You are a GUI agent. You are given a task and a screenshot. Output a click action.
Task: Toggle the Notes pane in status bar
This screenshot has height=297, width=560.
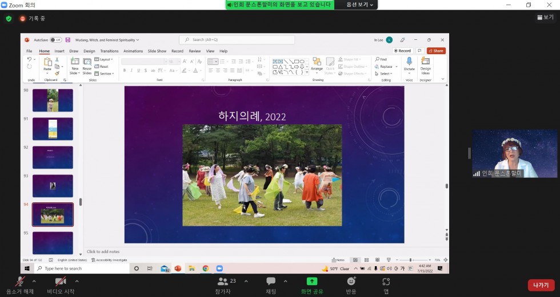tap(339, 260)
